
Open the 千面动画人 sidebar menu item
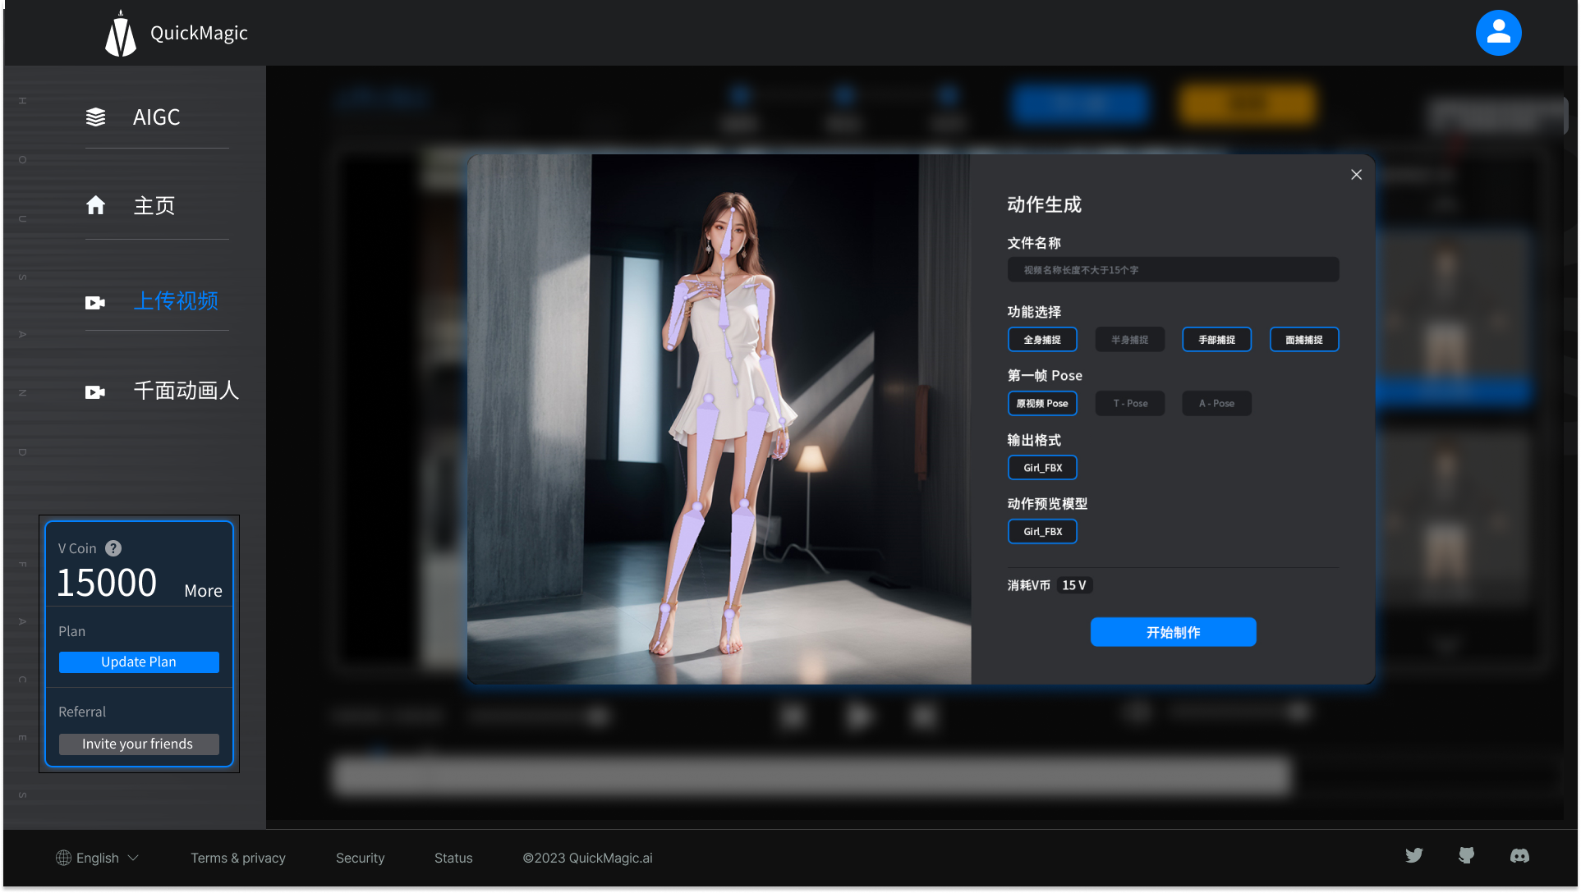pos(186,391)
